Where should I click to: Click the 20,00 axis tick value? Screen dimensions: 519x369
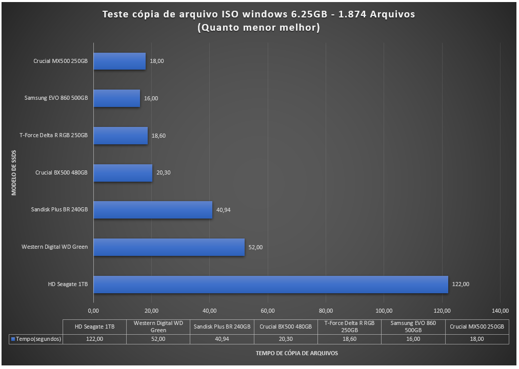pyautogui.click(x=152, y=311)
